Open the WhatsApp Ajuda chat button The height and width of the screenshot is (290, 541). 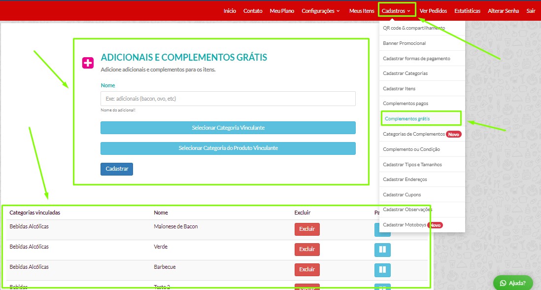pyautogui.click(x=512, y=283)
